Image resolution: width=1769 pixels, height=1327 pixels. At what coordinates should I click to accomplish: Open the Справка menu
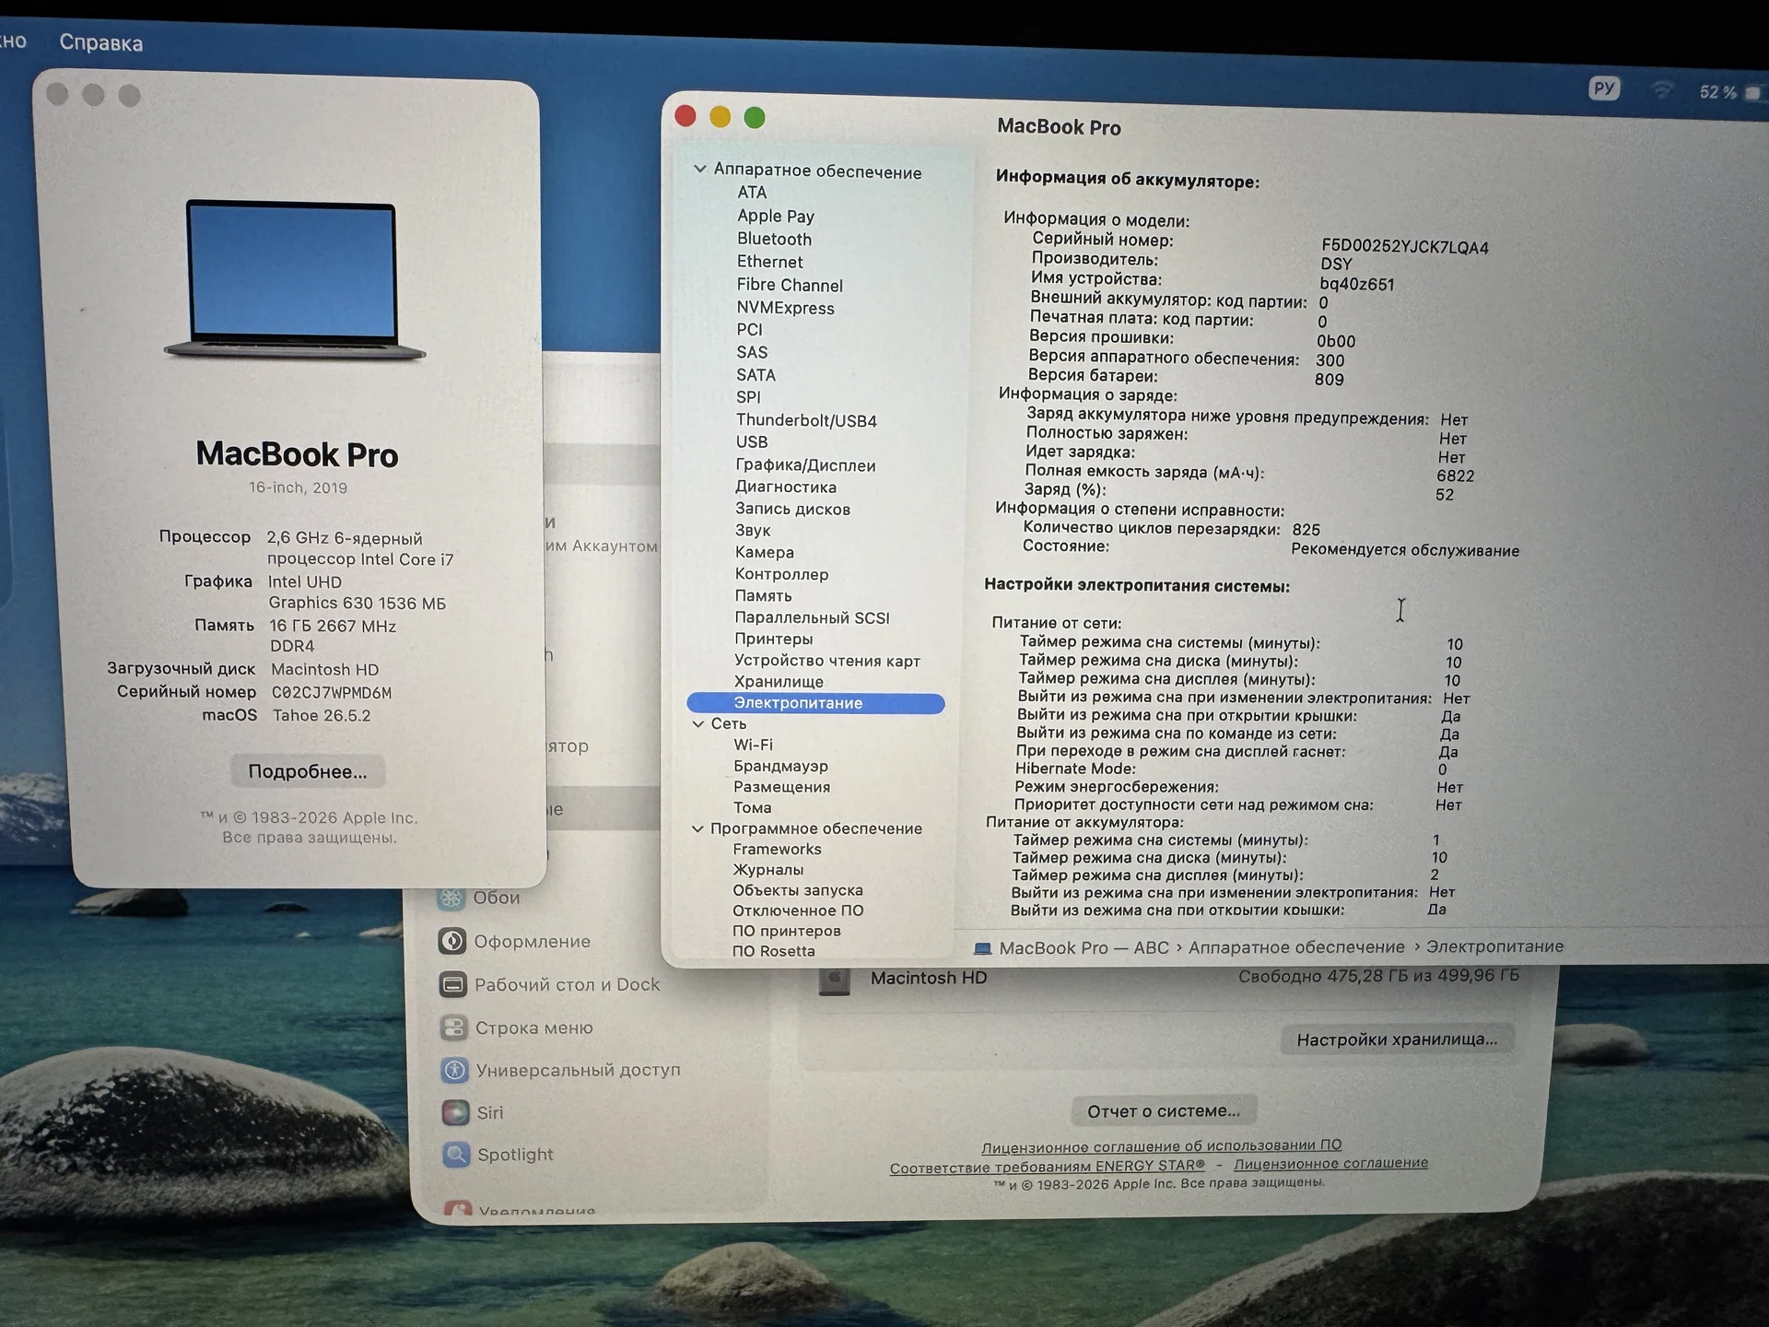click(x=100, y=42)
